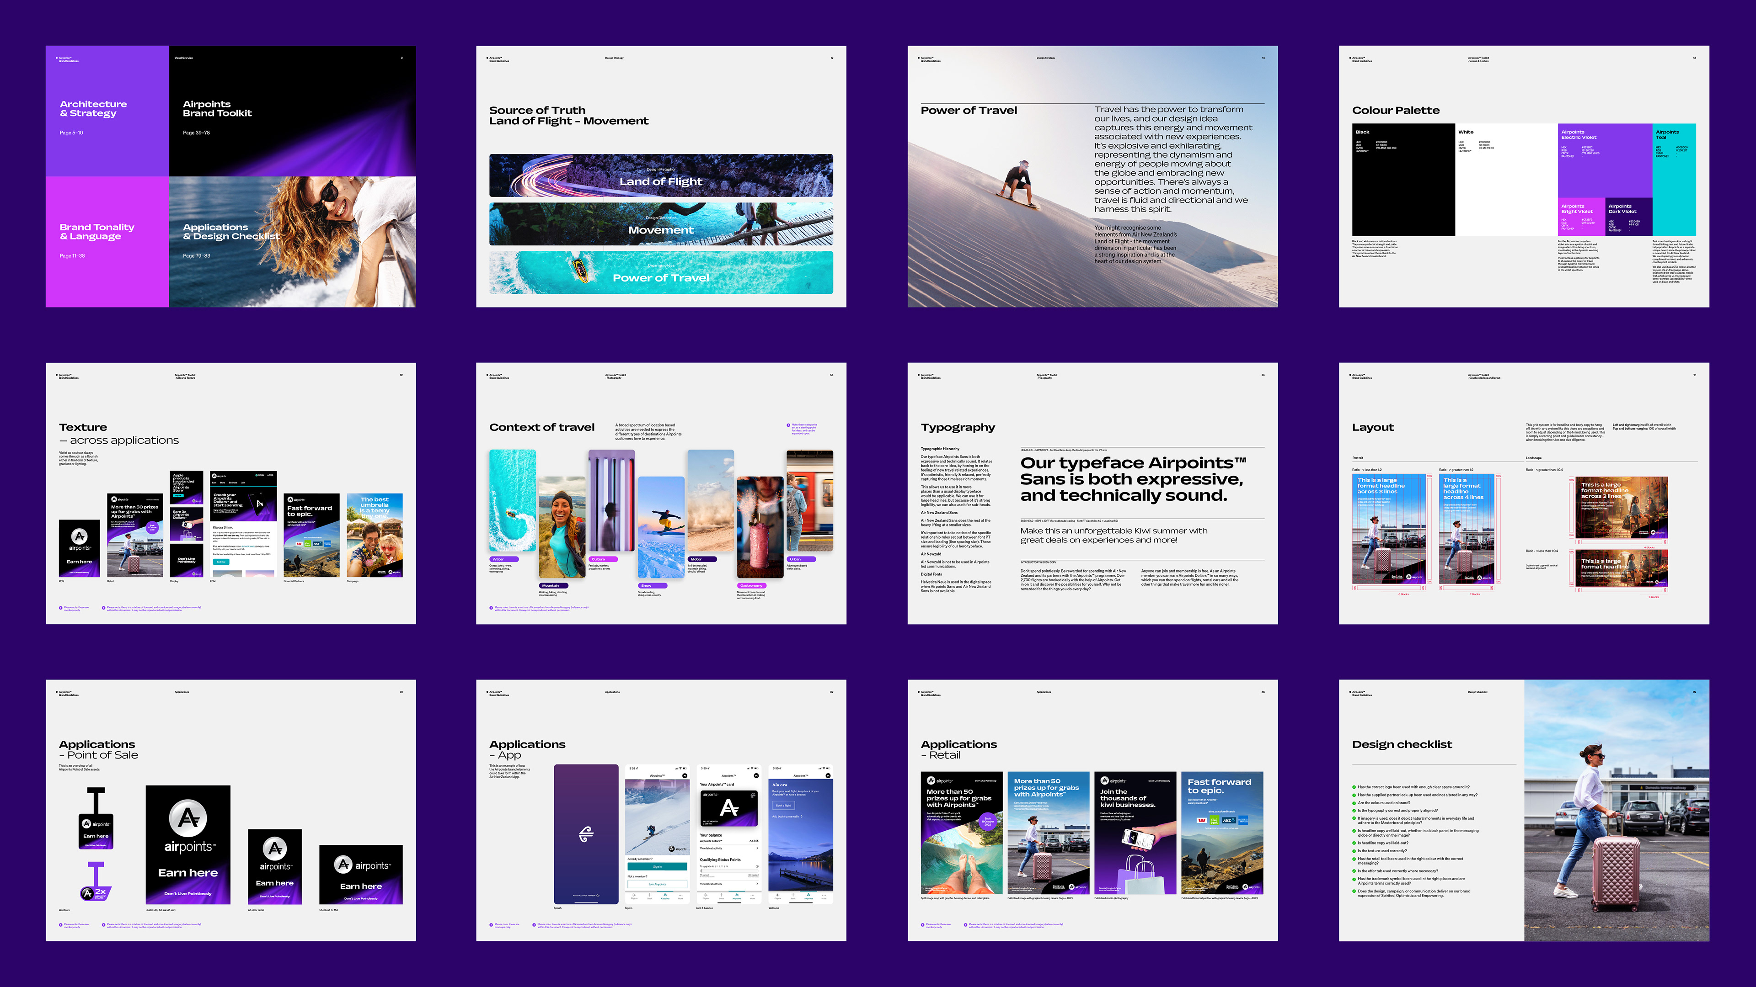The image size is (1756, 987).
Task: Select the jumping snowboarder photo
Action: tap(660, 527)
